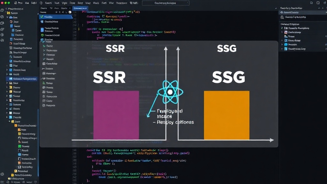Select the highlighted top row in the right panel
This screenshot has height=184, width=327.
(x=303, y=12)
